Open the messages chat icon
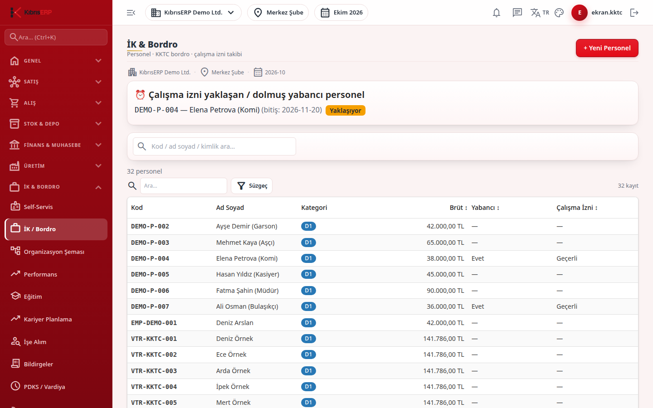Viewport: 653px width, 408px height. point(517,13)
